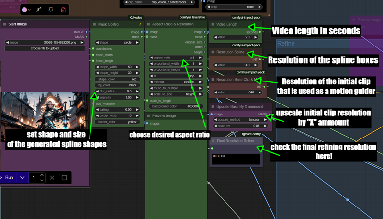Decrease the shape_height value
383x219 pixels.
tap(97, 73)
